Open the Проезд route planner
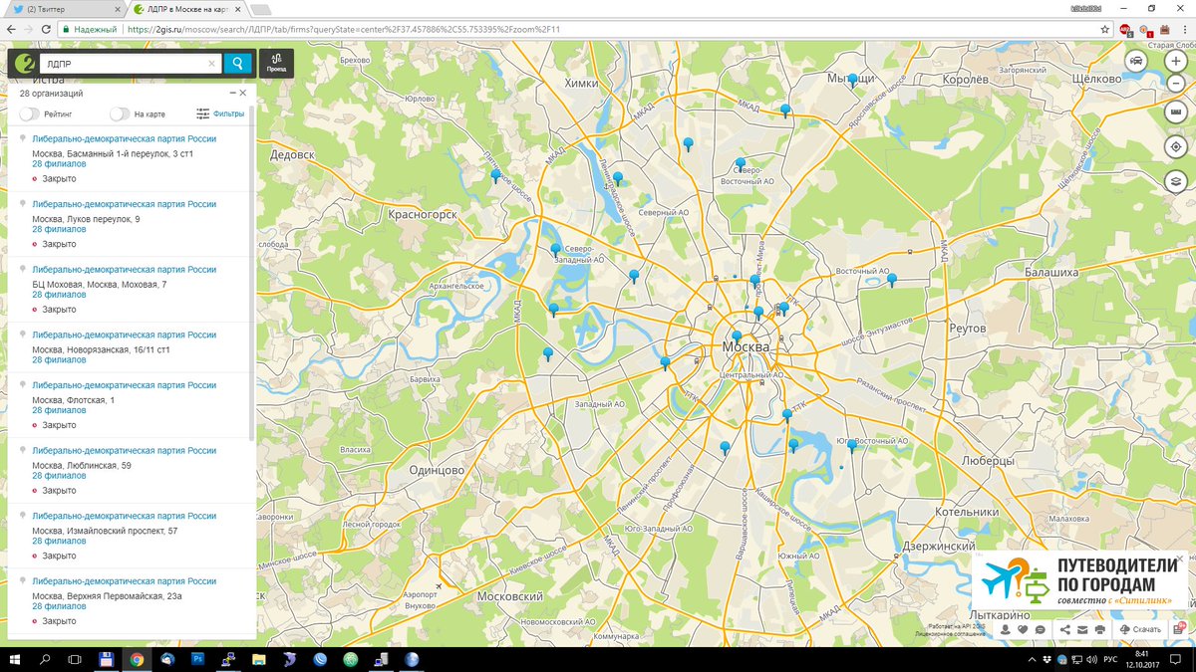 [276, 64]
